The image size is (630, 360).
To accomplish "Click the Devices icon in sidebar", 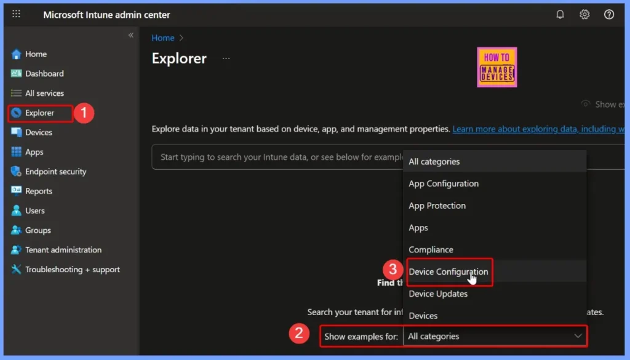I will pos(16,132).
